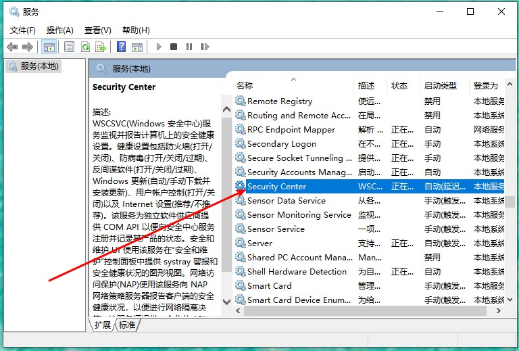Select the RPC Endpoint Mapper service
The width and height of the screenshot is (519, 351).
pos(370,129)
